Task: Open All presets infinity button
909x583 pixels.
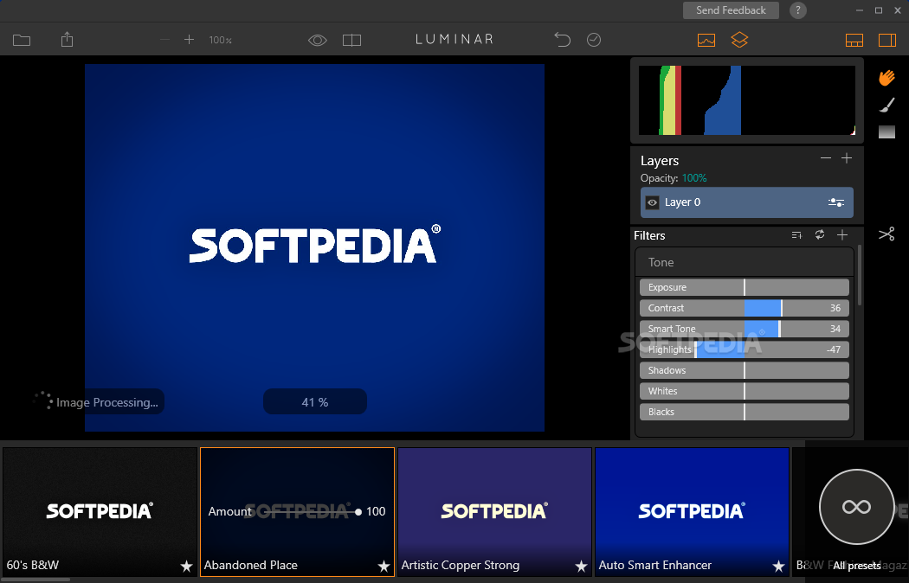Action: pyautogui.click(x=856, y=507)
